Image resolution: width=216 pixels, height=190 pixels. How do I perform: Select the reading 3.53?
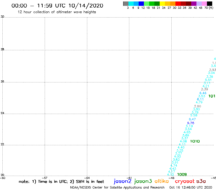[202, 96]
